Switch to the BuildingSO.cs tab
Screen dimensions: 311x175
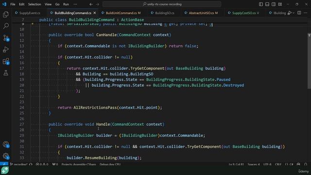pos(164,13)
